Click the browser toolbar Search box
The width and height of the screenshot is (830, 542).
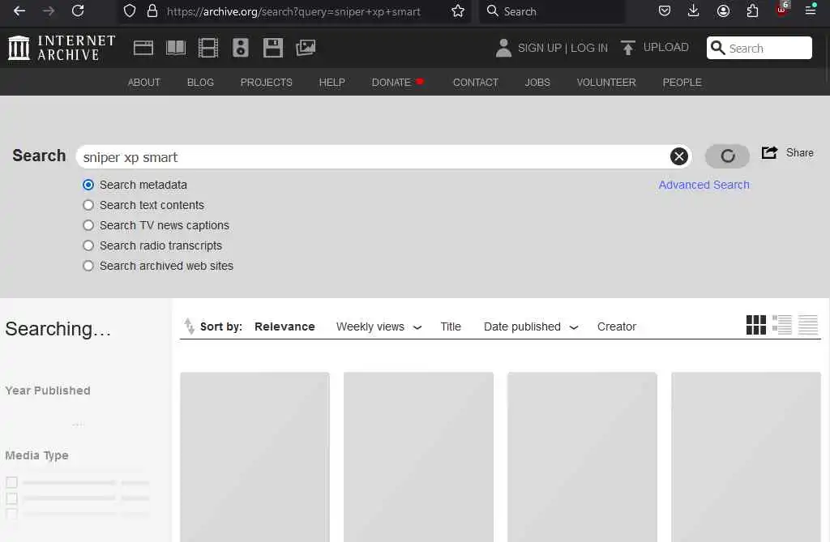click(x=551, y=11)
